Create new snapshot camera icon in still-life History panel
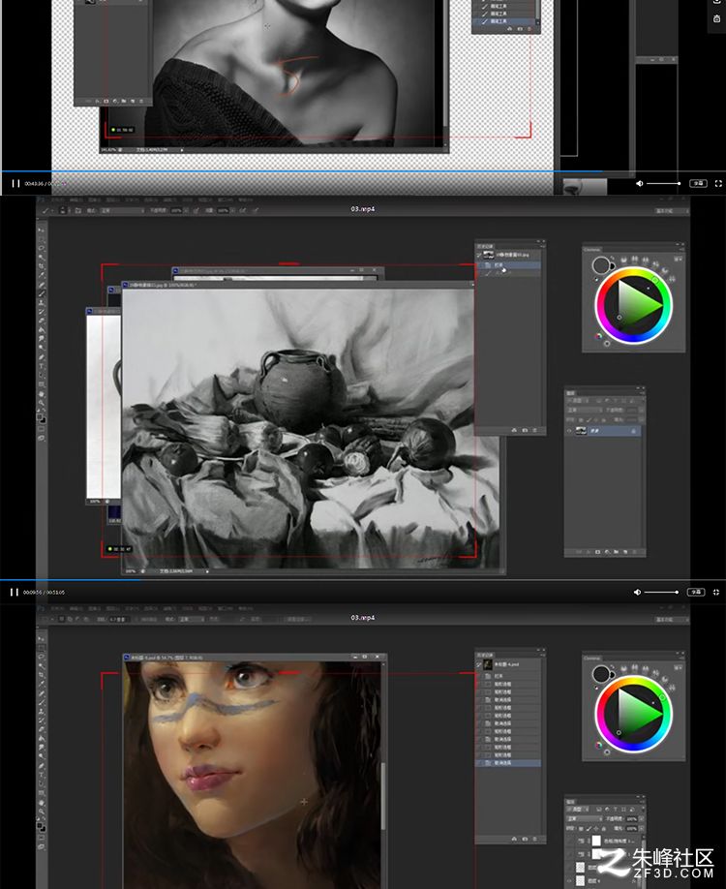 [x=525, y=431]
